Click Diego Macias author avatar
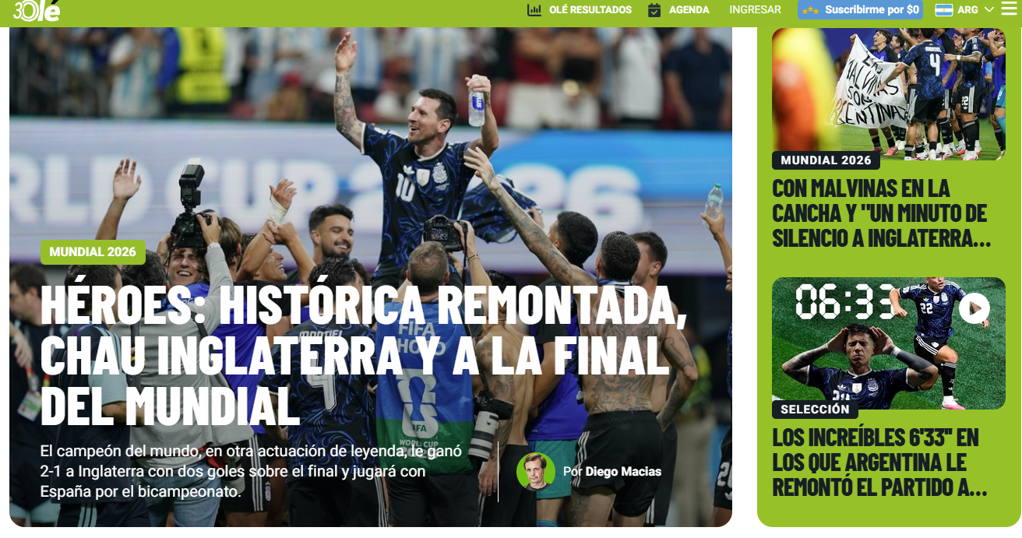The height and width of the screenshot is (538, 1022). [536, 471]
